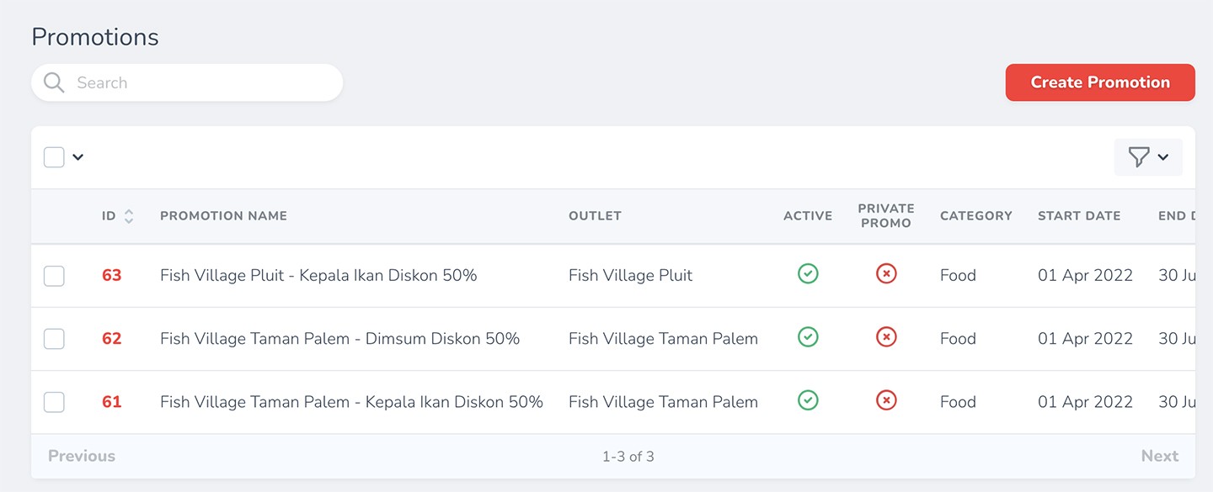The height and width of the screenshot is (492, 1213).
Task: Click the private promo cross icon for promotion 63
Action: 886,274
